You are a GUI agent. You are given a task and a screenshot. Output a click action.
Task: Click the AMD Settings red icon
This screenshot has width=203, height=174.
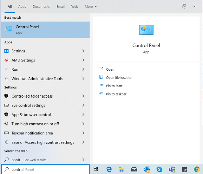point(6,60)
